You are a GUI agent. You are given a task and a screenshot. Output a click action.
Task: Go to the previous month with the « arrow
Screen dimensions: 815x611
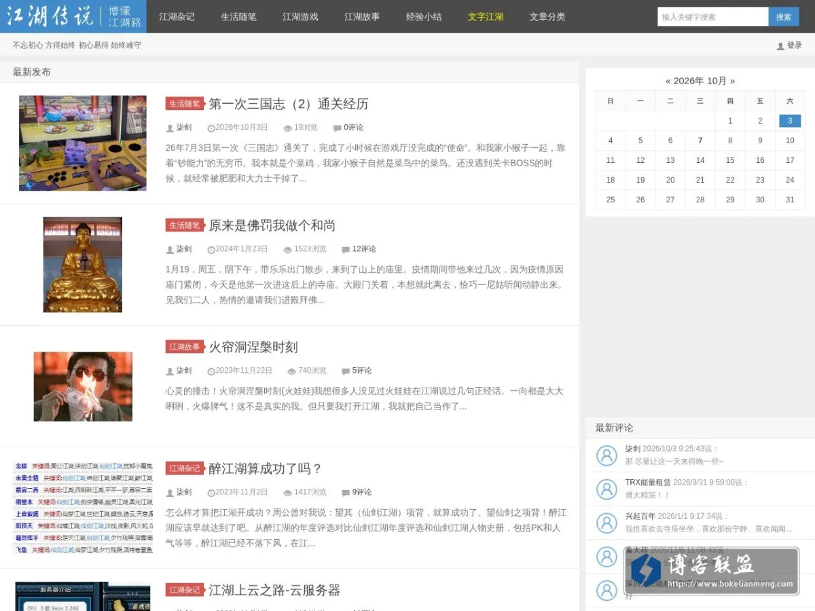(668, 81)
